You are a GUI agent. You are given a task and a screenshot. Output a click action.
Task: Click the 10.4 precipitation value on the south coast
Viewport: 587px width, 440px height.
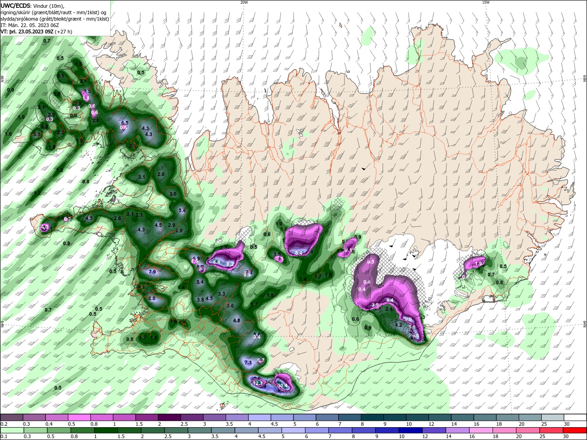click(283, 386)
